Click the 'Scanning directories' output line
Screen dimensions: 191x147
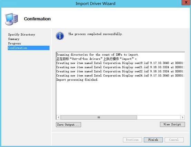[x=98, y=55]
